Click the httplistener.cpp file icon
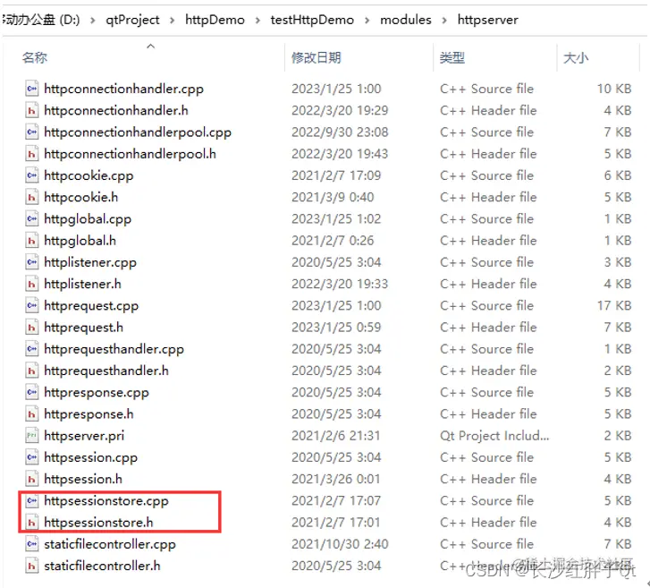Screen dimensions: 650x588 pos(32,262)
